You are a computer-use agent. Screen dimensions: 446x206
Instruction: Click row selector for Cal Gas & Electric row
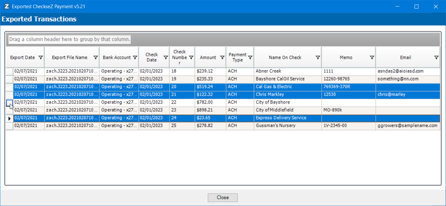[10, 87]
